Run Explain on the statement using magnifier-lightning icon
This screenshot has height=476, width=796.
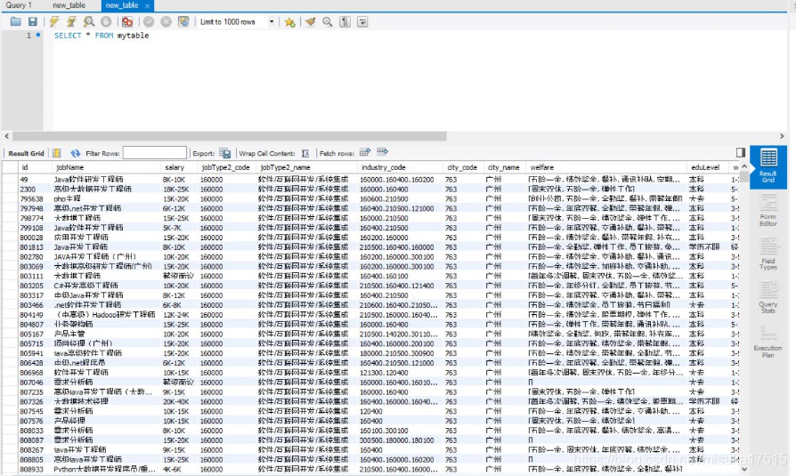(89, 21)
